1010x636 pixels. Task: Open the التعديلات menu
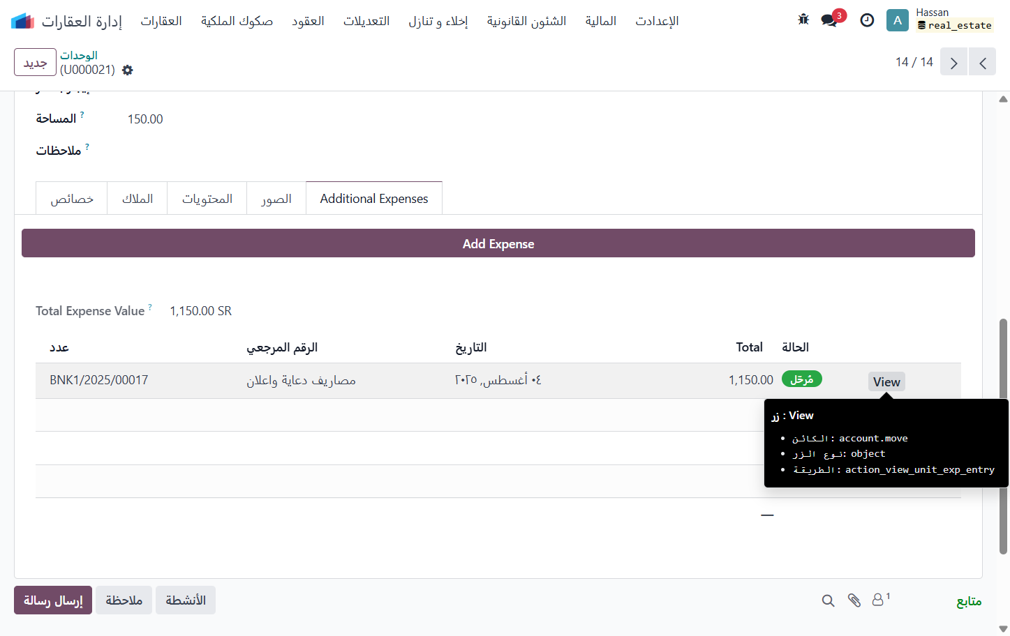(x=366, y=21)
